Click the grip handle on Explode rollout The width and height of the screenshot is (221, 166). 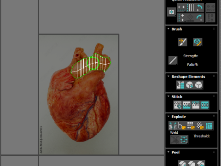click(214, 116)
